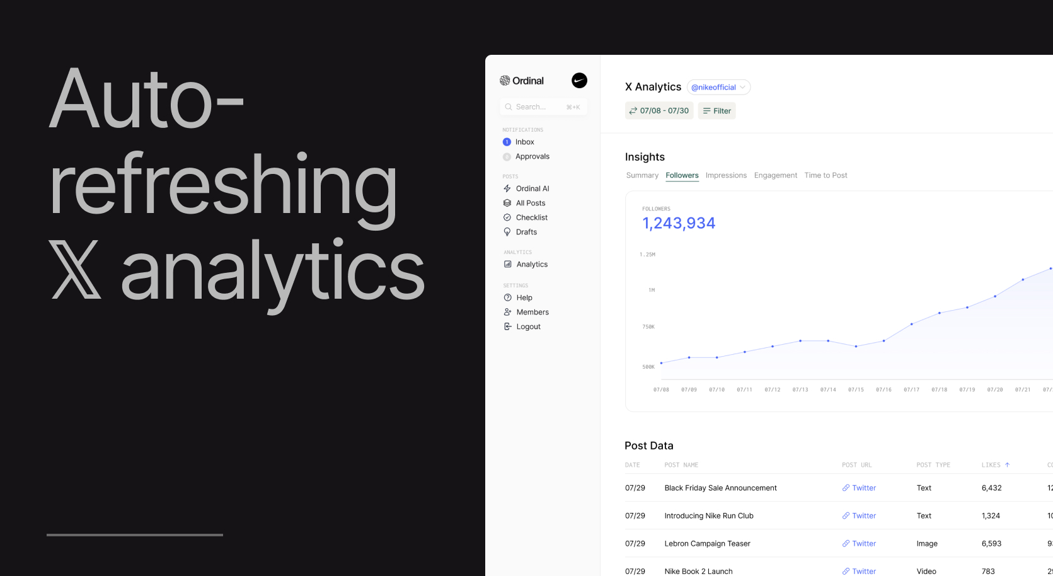Switch to the Engagement tab
Image resolution: width=1053 pixels, height=576 pixels.
(x=776, y=175)
